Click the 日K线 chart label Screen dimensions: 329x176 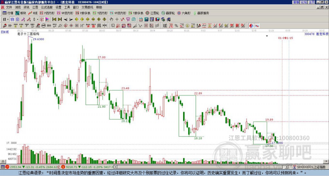tap(5, 32)
